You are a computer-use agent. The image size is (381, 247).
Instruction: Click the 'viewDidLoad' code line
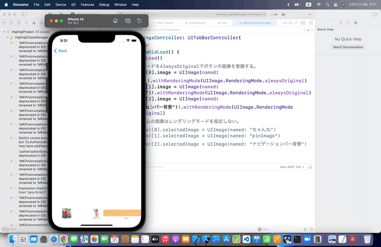pyautogui.click(x=162, y=52)
